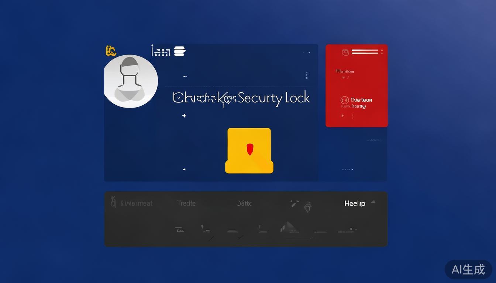496x283 pixels.
Task: Select the Tradte tab in the bottom bar
Action: pos(186,203)
